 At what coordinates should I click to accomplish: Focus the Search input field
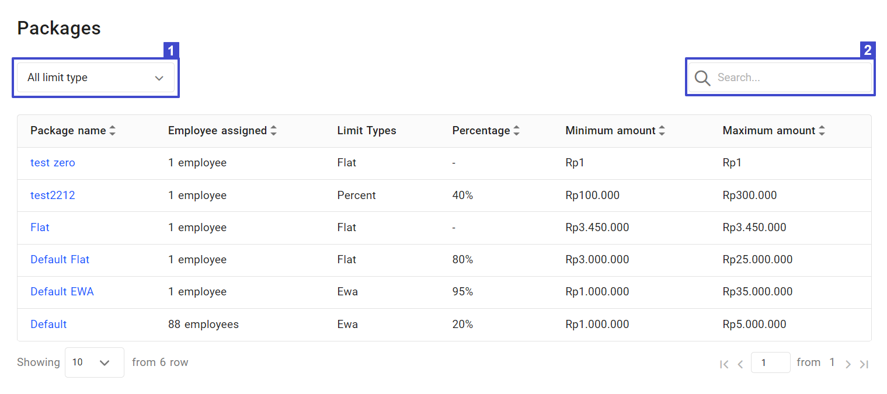(791, 78)
